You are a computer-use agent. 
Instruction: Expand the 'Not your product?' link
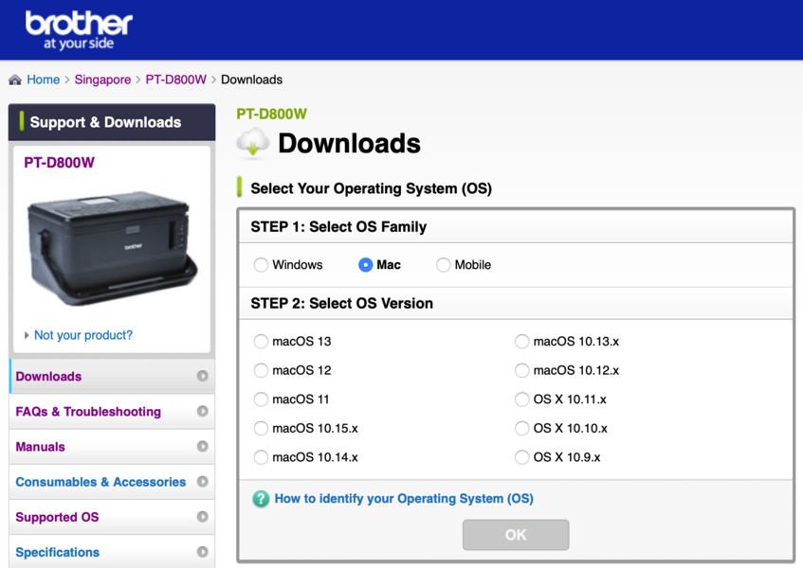pyautogui.click(x=82, y=335)
